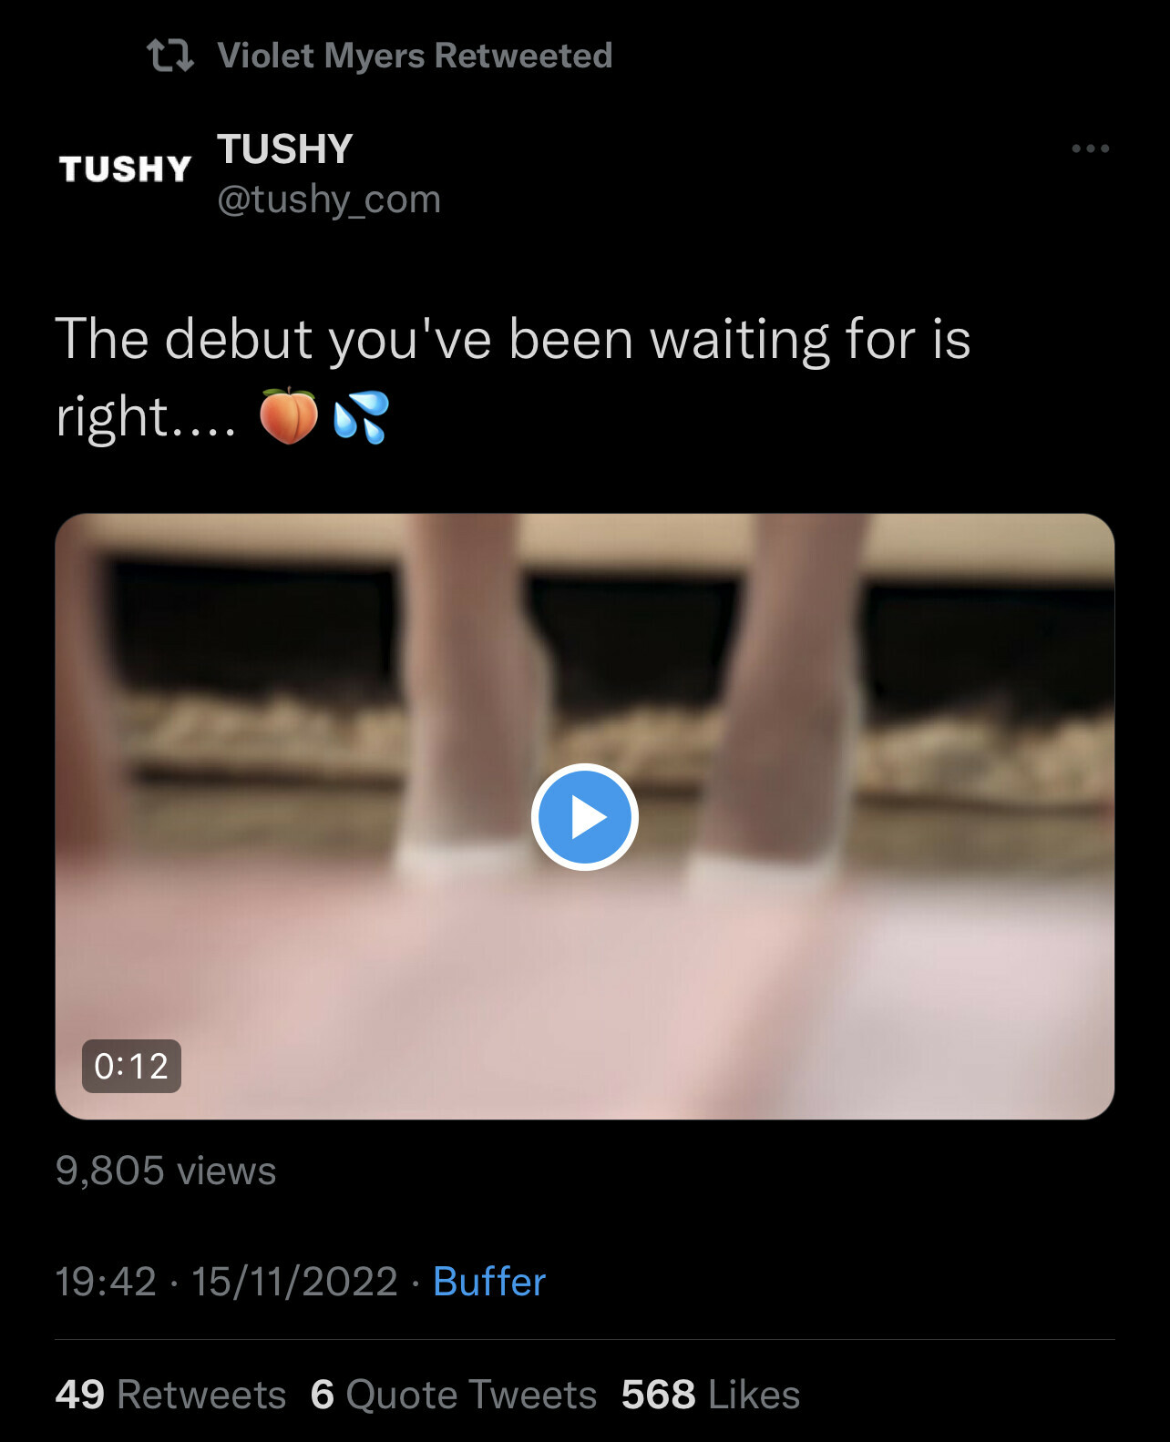Click the retweet arrows icon at top
The height and width of the screenshot is (1442, 1170).
pyautogui.click(x=170, y=56)
